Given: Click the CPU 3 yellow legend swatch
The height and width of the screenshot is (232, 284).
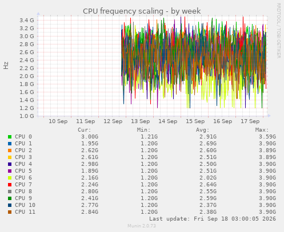Looking at the screenshot, I should click(10, 157).
